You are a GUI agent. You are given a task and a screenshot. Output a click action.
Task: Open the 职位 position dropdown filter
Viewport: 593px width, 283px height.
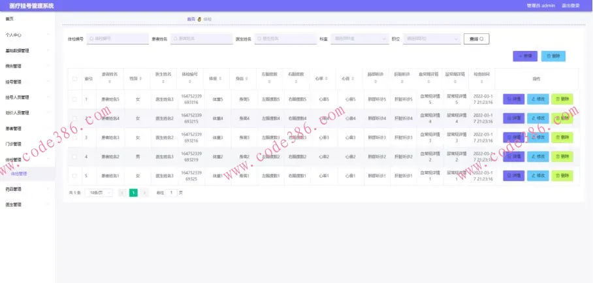432,39
